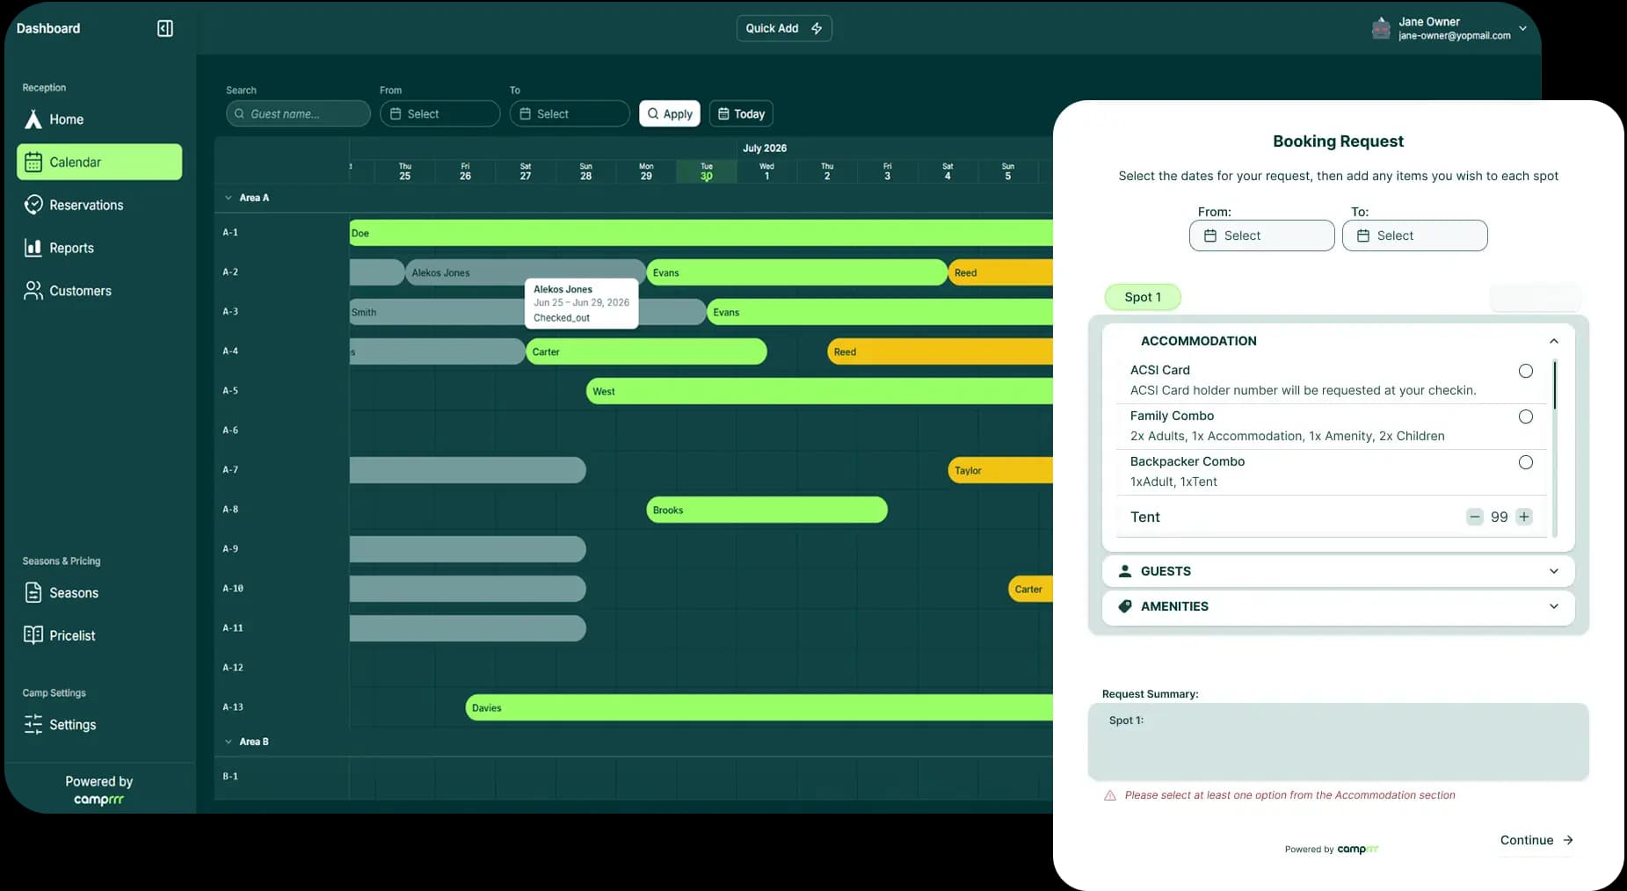Open Carter reservation in row A-4

[x=646, y=351]
